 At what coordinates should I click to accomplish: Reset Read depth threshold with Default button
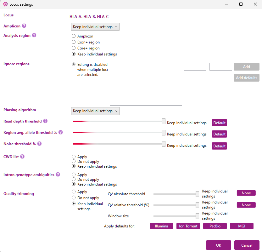click(x=219, y=123)
